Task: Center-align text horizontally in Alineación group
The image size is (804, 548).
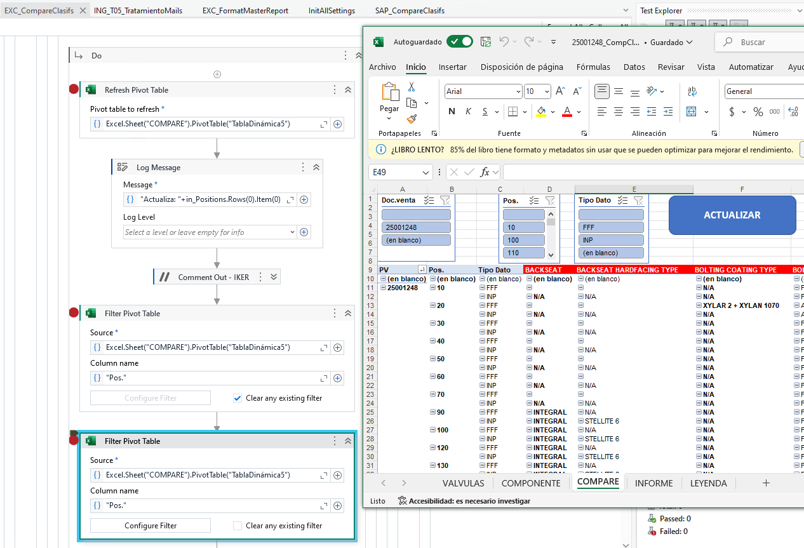Action: coord(619,112)
